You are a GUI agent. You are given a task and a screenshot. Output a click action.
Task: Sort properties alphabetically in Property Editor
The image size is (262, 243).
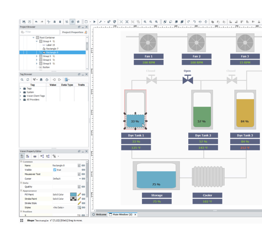28,156
